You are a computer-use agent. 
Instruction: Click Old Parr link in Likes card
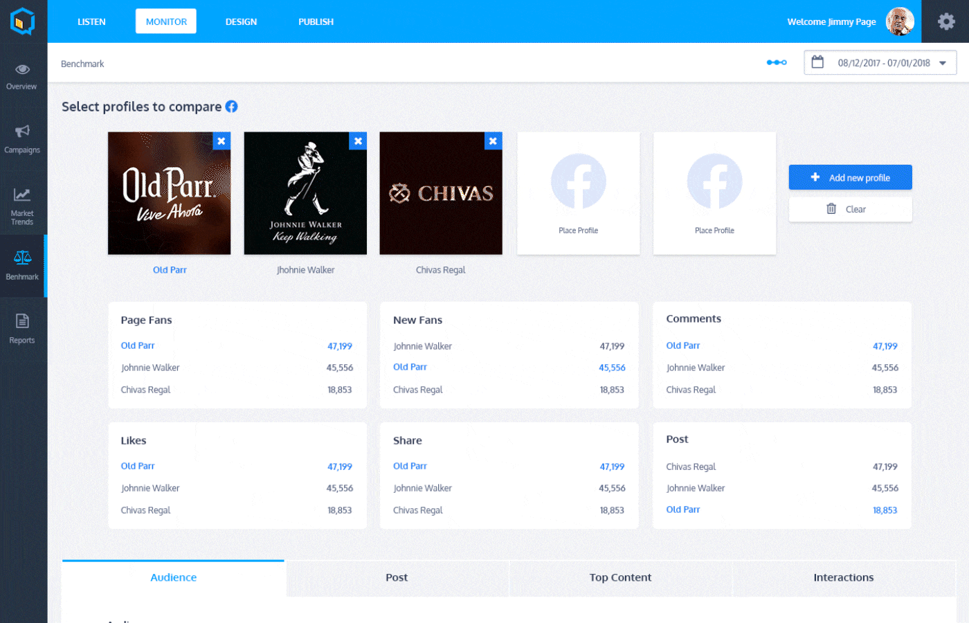coord(138,466)
